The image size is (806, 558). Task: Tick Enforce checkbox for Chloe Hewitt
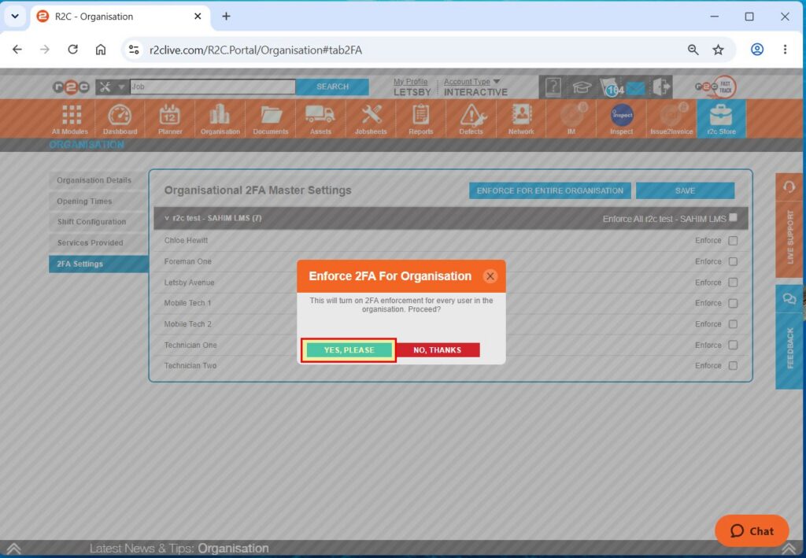[733, 241]
